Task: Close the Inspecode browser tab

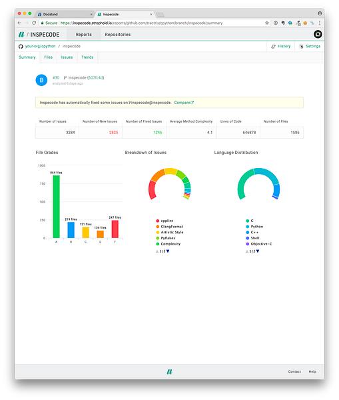Action: tap(151, 14)
